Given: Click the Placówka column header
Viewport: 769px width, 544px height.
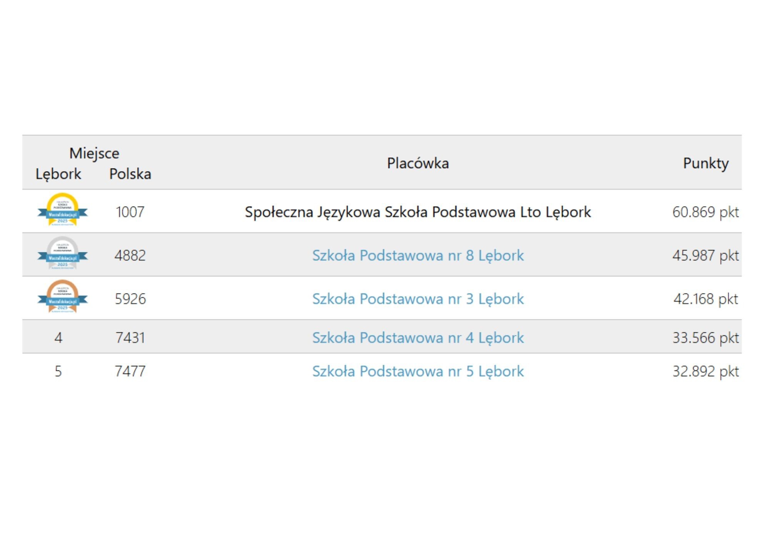Looking at the screenshot, I should (x=418, y=163).
